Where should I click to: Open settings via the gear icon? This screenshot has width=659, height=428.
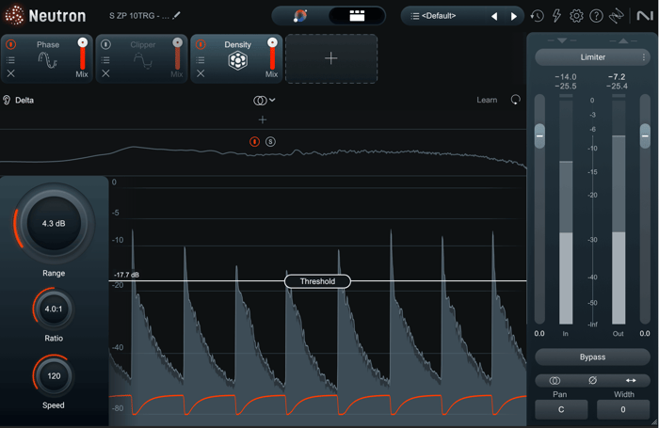point(576,16)
